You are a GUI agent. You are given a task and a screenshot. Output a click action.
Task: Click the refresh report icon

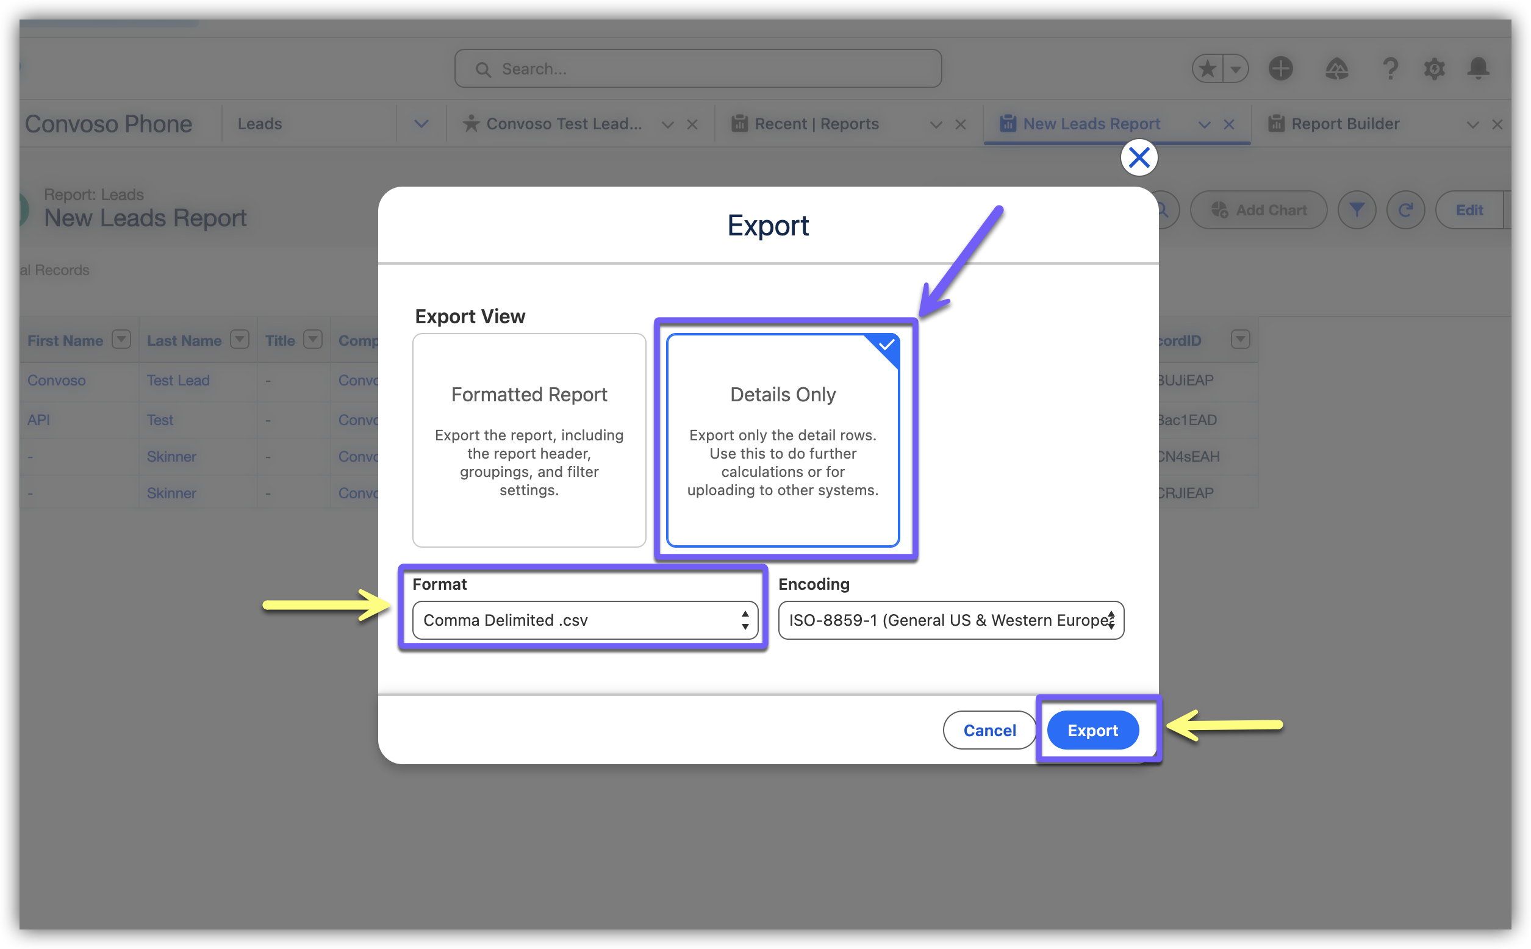tap(1405, 210)
